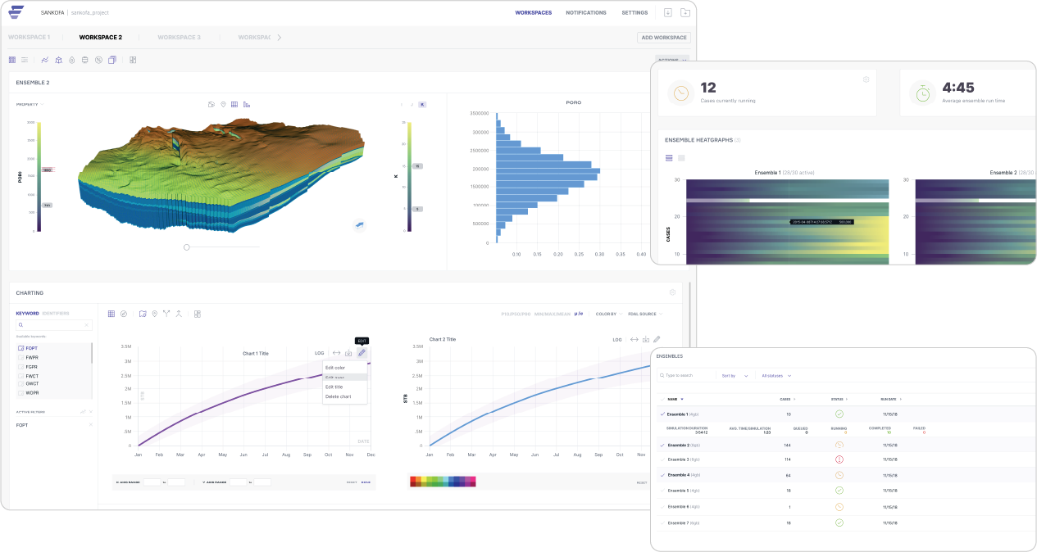The width and height of the screenshot is (1037, 552).
Task: Click the slider handle below 3D model
Action: click(187, 247)
